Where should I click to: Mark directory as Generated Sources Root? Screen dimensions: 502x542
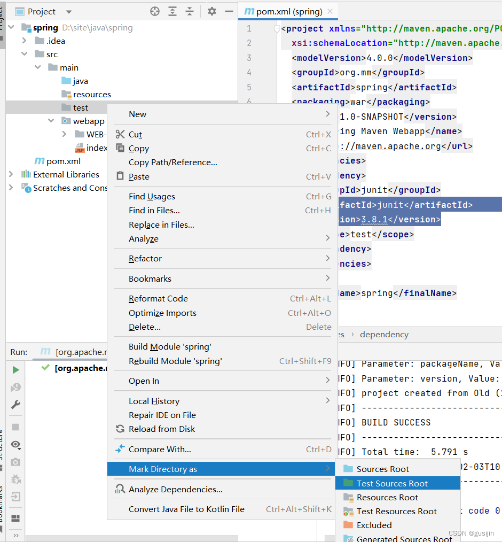398,538
